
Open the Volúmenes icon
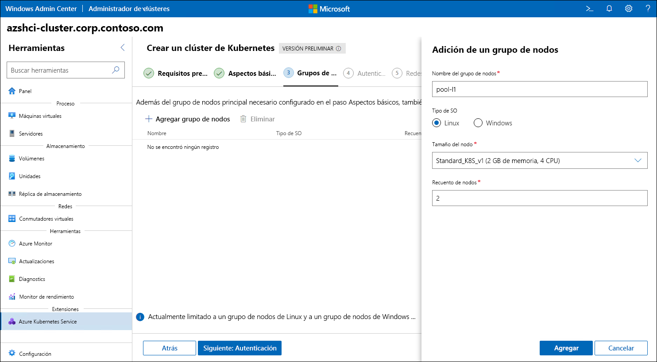click(12, 158)
